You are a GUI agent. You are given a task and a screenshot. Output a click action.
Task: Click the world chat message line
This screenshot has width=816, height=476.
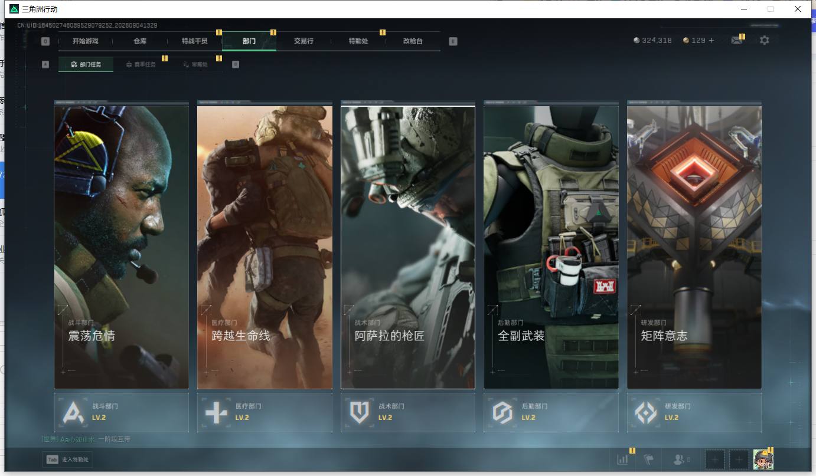pyautogui.click(x=86, y=439)
